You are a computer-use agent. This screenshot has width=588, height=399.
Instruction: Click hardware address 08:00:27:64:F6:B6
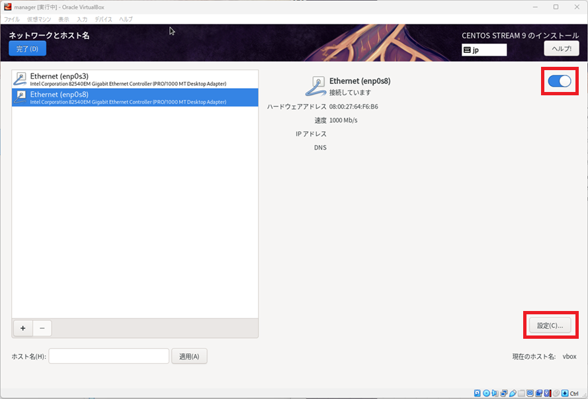tap(354, 107)
